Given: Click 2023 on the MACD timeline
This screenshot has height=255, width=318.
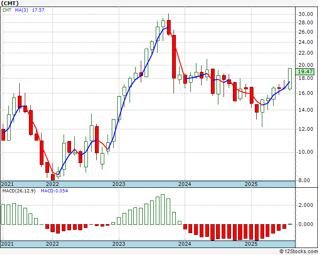Looking at the screenshot, I should coord(119,244).
